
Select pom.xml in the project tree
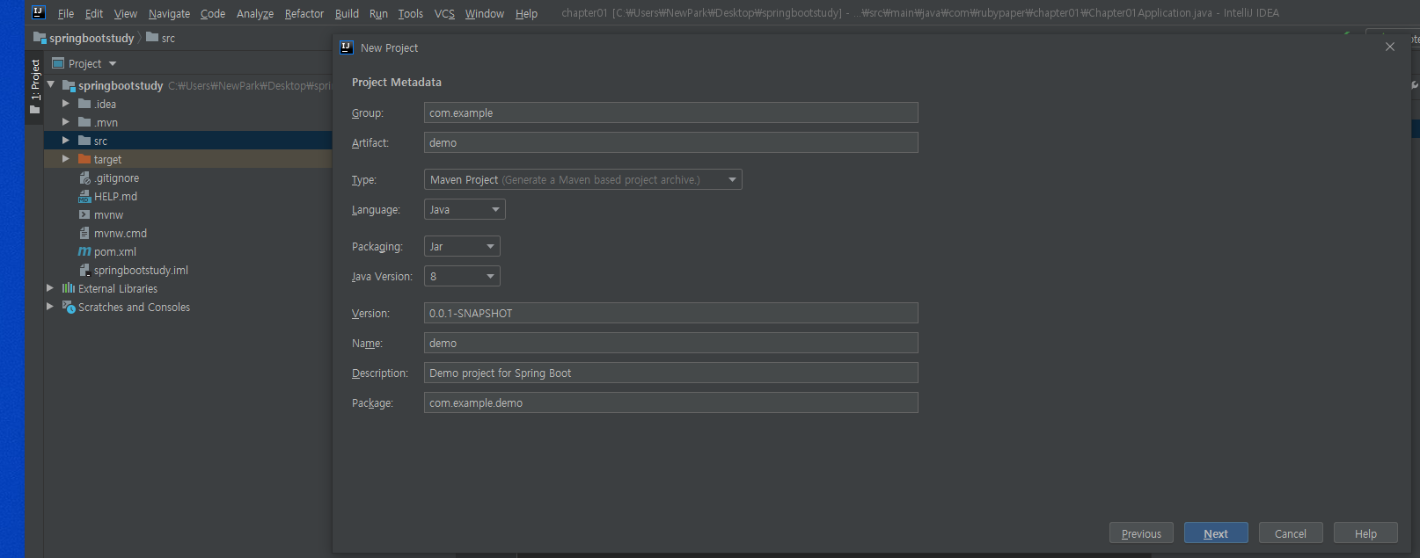click(x=115, y=251)
